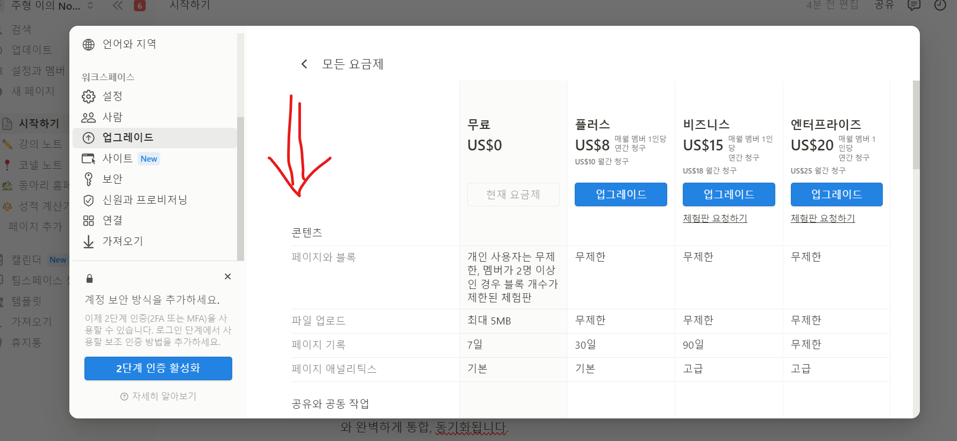Close the account security notice
Screen dimensions: 957x441
click(228, 277)
